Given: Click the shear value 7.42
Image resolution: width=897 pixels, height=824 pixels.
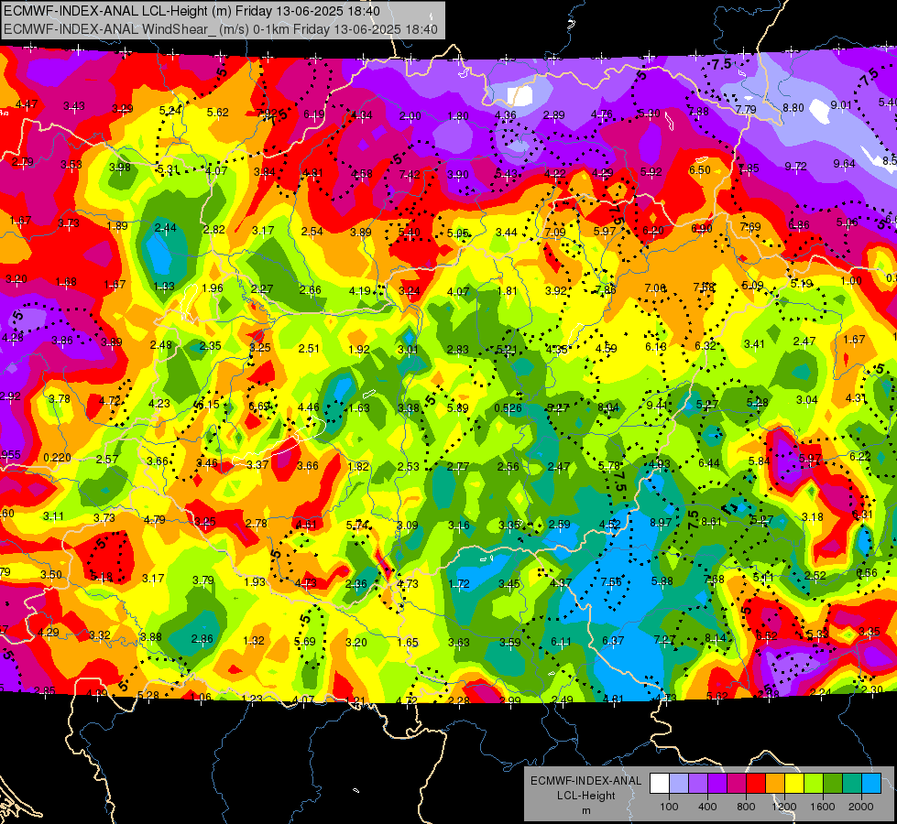Looking at the screenshot, I should pyautogui.click(x=410, y=174).
